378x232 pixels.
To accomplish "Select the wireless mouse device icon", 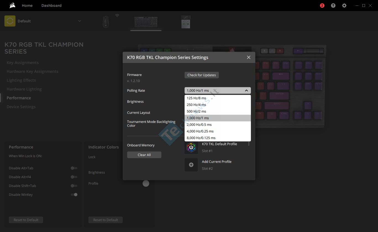I will tap(106, 22).
